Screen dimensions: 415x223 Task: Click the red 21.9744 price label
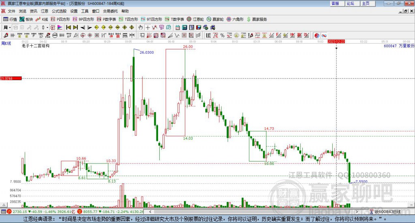pyautogui.click(x=11, y=79)
